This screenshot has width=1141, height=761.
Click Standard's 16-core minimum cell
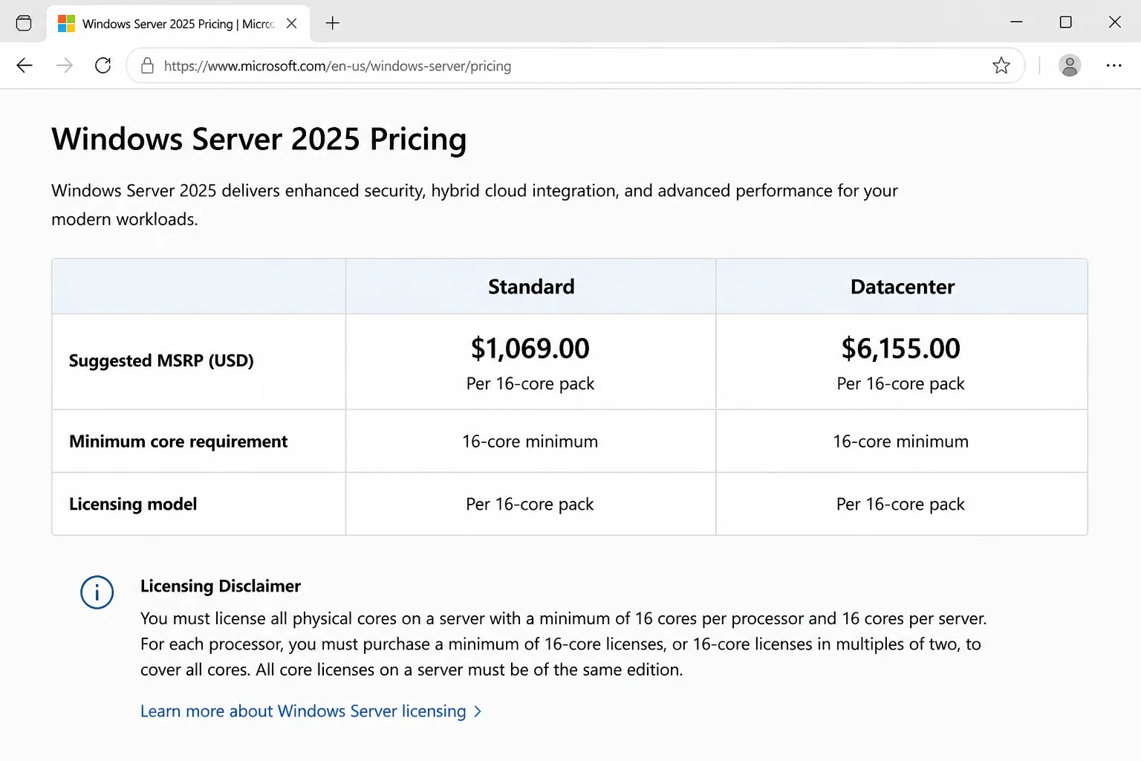click(x=530, y=441)
